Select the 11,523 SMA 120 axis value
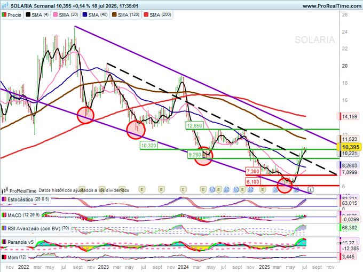363x272 pixels. [x=349, y=139]
